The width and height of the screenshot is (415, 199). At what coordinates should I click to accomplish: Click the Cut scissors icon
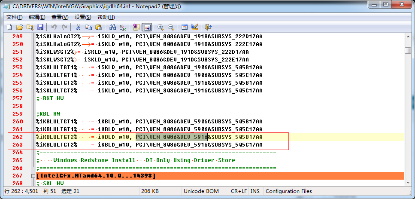pyautogui.click(x=78, y=27)
